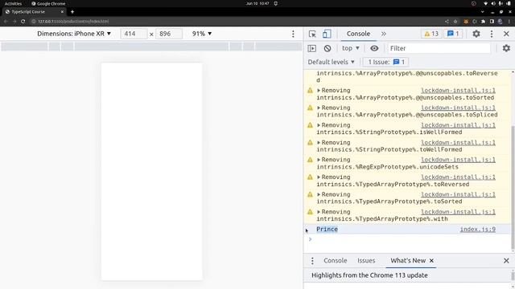Edit the width field showing 414

point(134,34)
